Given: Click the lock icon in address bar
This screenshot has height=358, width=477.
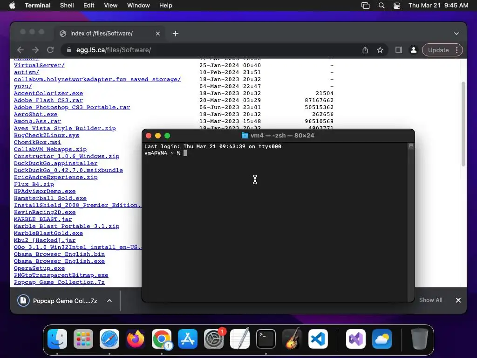Looking at the screenshot, I should click(x=69, y=50).
